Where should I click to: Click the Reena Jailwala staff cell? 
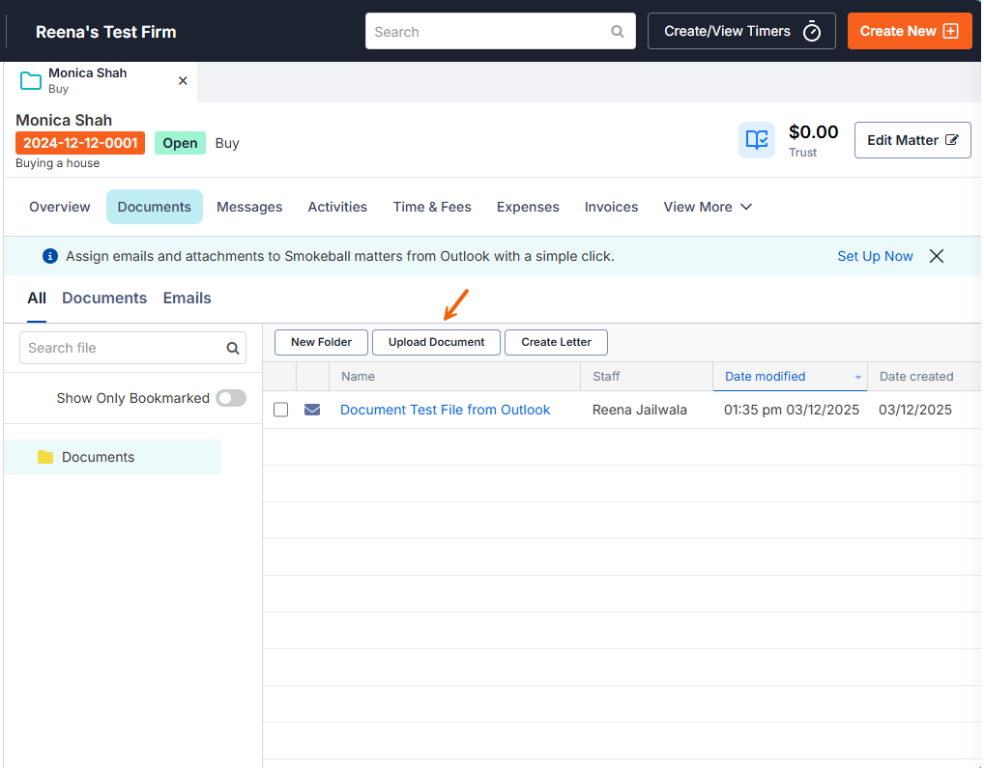pos(640,410)
